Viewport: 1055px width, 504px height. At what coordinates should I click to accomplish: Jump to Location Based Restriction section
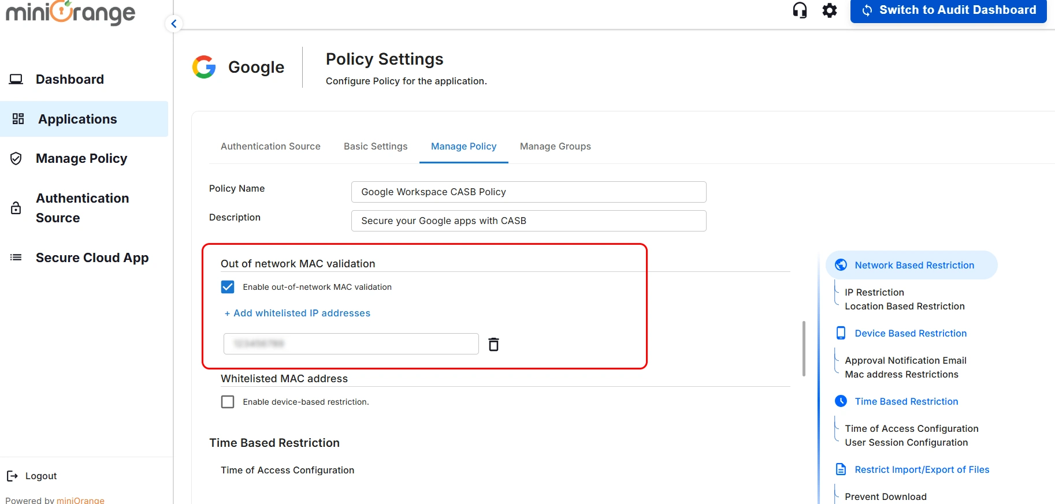coord(905,306)
